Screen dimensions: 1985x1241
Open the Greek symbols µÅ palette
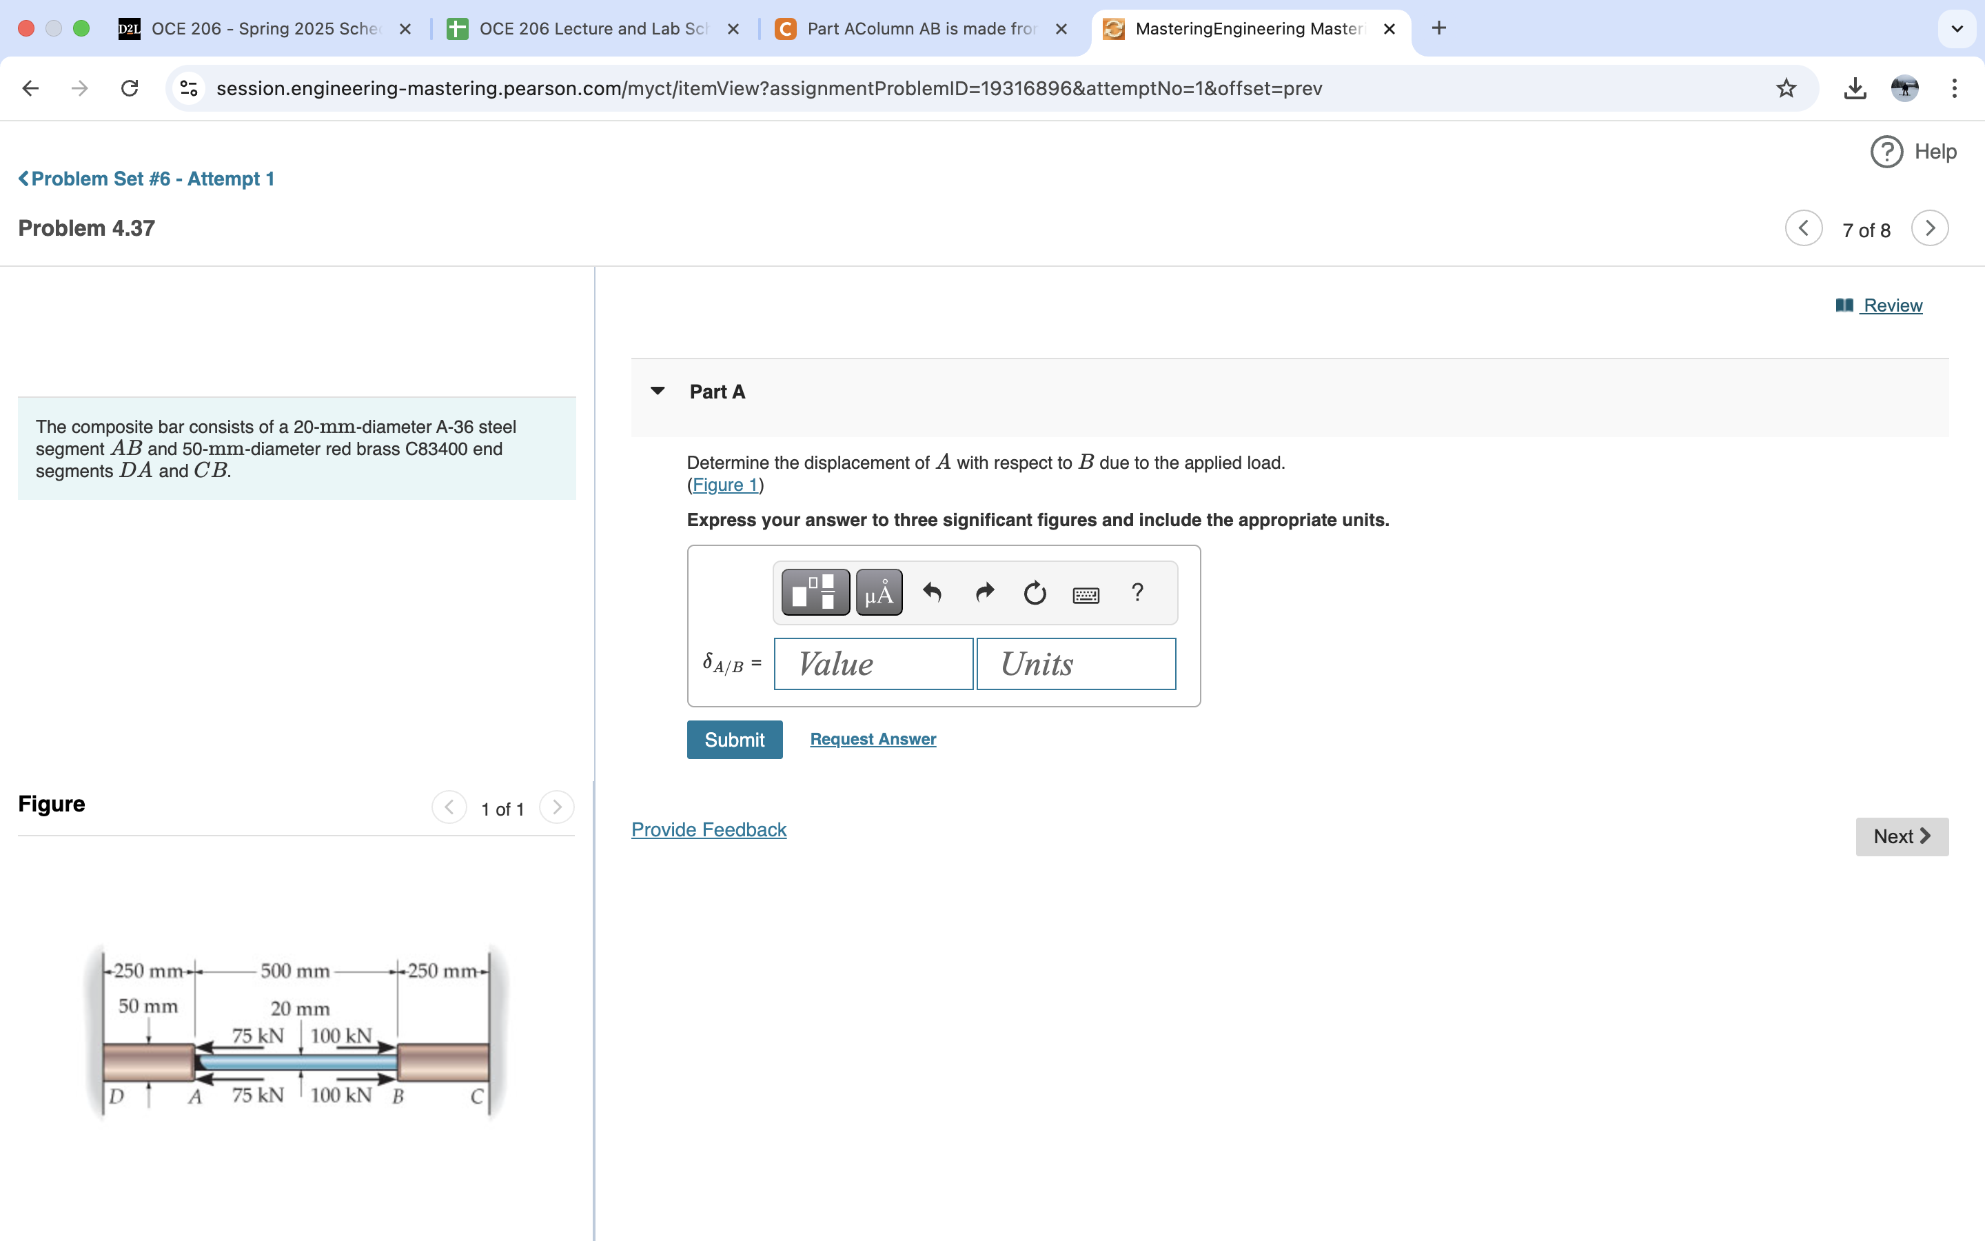click(879, 592)
